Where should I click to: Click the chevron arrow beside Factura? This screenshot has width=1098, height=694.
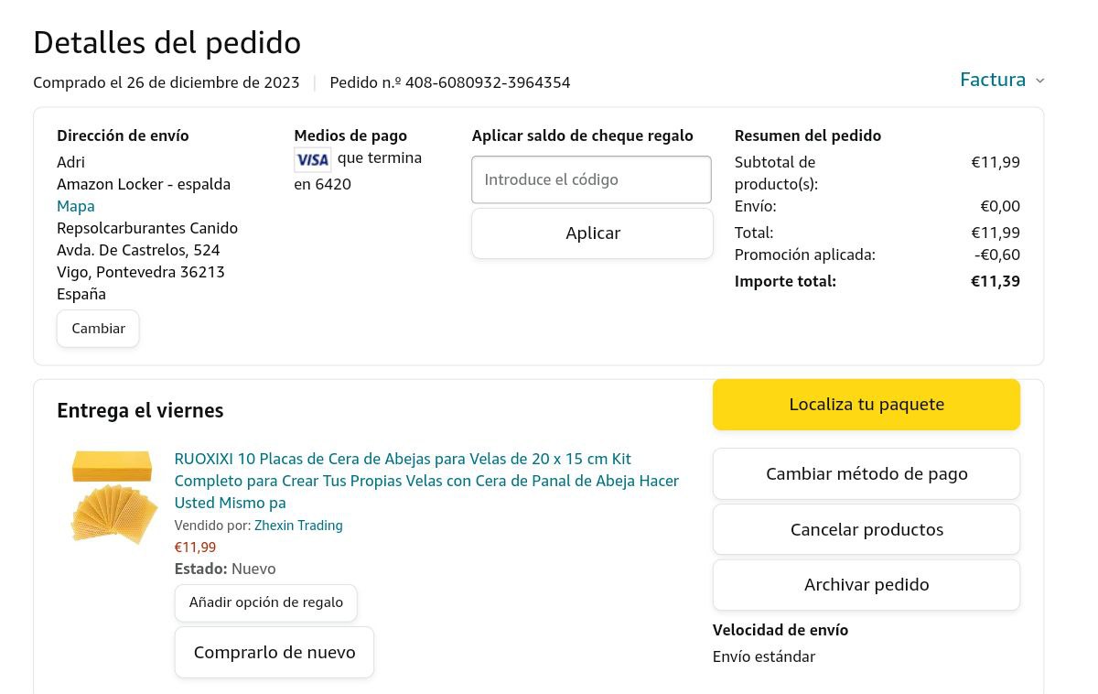[x=1039, y=81]
